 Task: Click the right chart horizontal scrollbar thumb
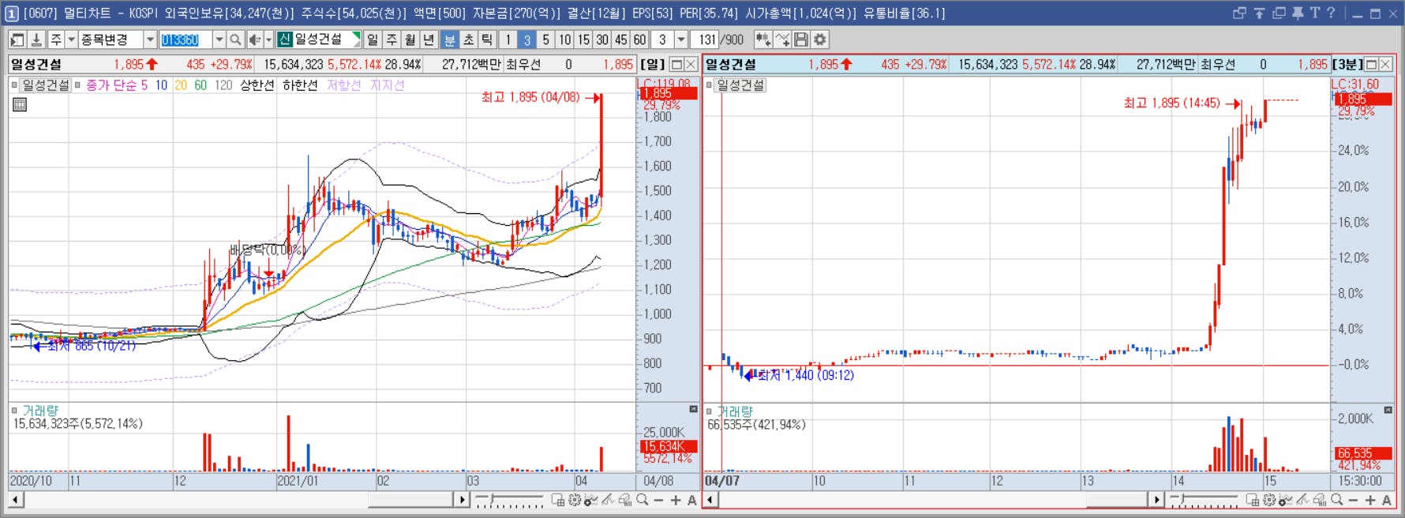pos(1116,500)
